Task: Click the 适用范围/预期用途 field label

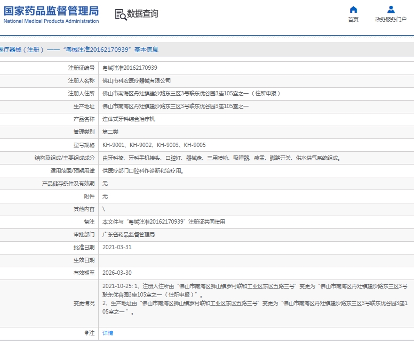Action: pyautogui.click(x=73, y=171)
